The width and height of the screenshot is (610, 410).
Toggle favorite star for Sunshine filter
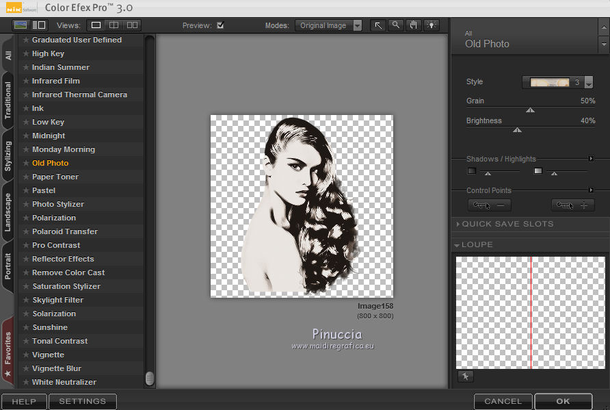click(26, 327)
